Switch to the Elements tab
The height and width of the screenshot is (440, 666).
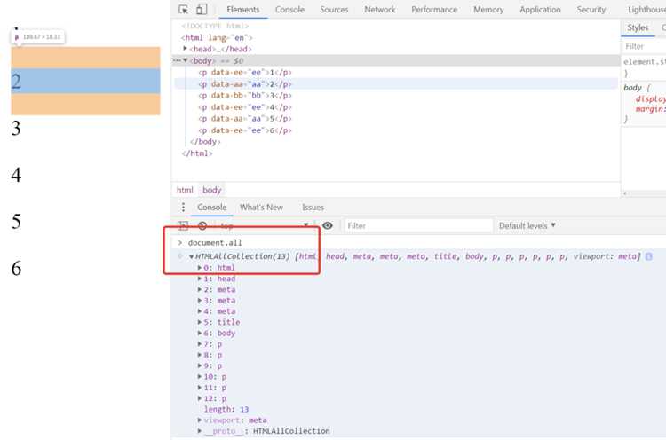pos(243,10)
